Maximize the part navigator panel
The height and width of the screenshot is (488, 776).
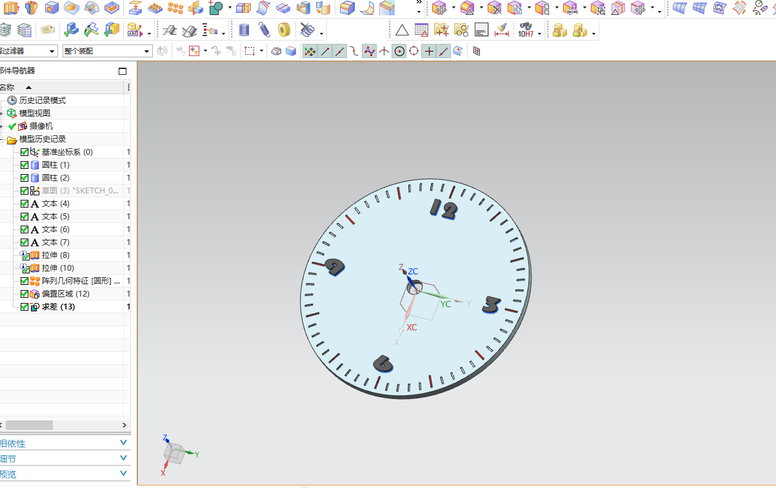123,71
